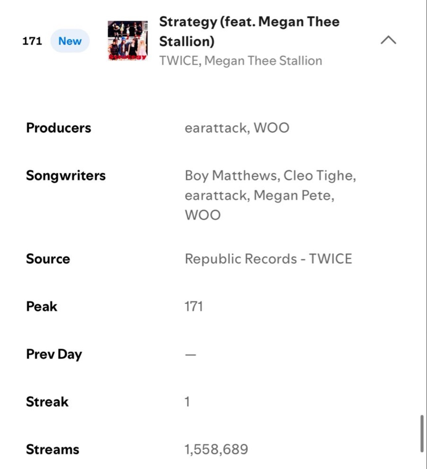
Task: Select the Streak value 1
Action: coord(187,402)
